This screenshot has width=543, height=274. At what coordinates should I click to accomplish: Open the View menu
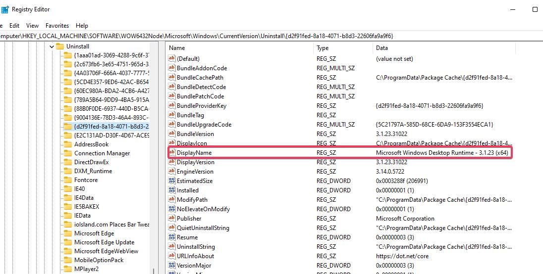(x=32, y=26)
